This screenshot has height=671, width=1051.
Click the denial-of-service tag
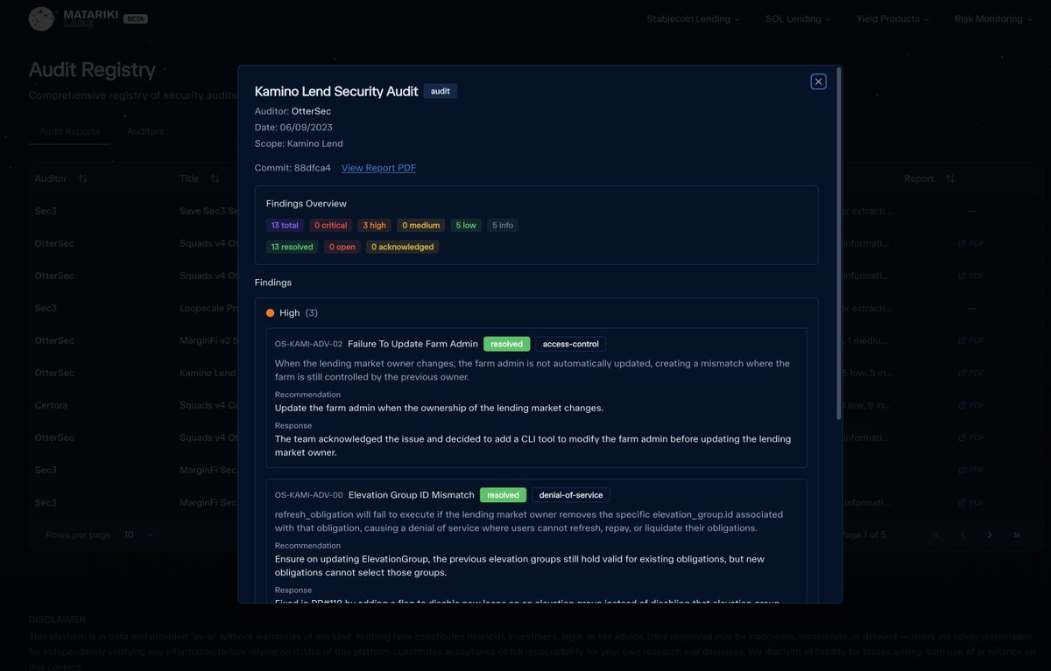(571, 495)
